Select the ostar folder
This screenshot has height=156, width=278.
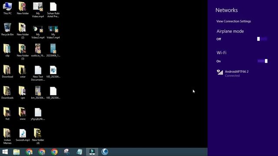pyautogui.click(x=23, y=71)
